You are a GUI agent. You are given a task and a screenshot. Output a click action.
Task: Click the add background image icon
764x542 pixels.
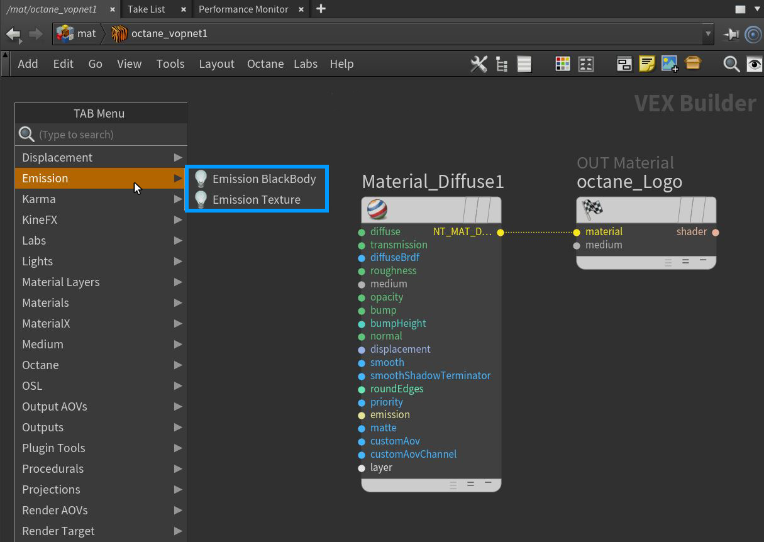pyautogui.click(x=670, y=64)
